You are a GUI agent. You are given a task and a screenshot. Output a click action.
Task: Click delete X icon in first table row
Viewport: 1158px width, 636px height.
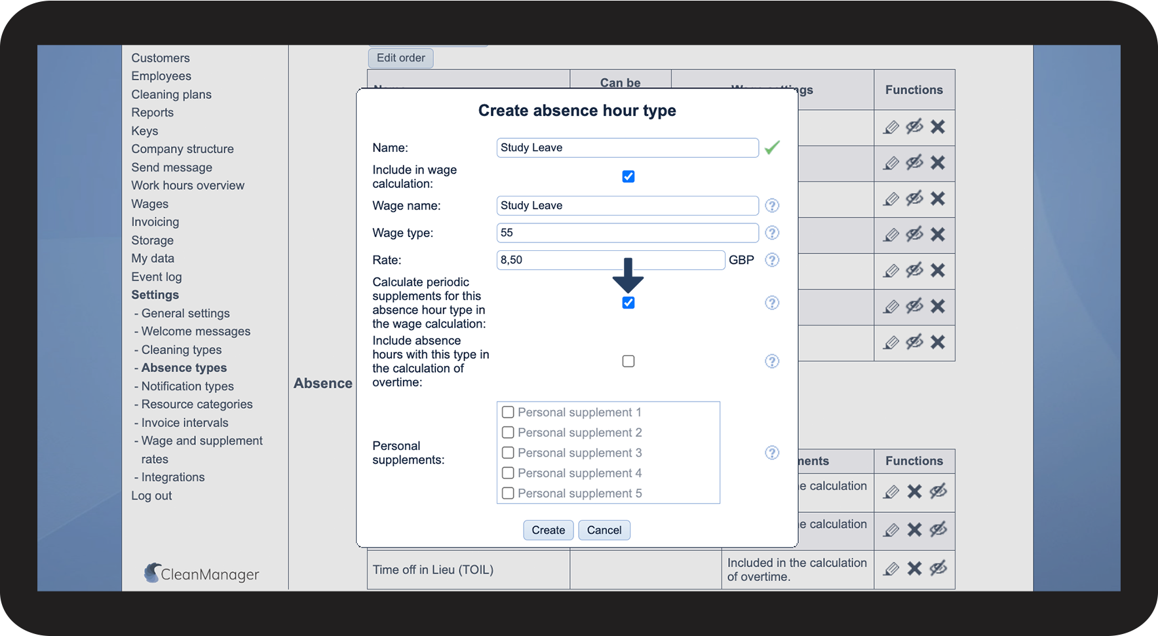938,127
